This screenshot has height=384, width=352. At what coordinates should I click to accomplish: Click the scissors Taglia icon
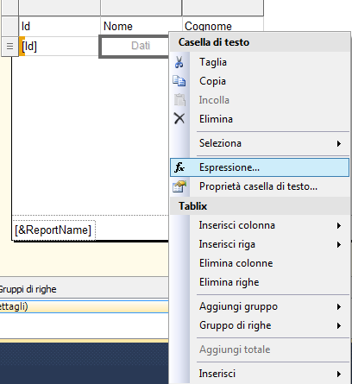(179, 62)
